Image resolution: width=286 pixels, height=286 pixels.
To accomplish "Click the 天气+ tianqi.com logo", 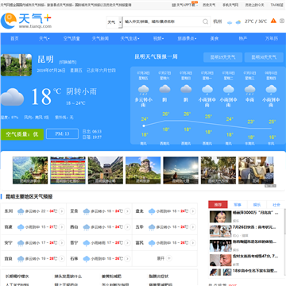I will coord(26,21).
